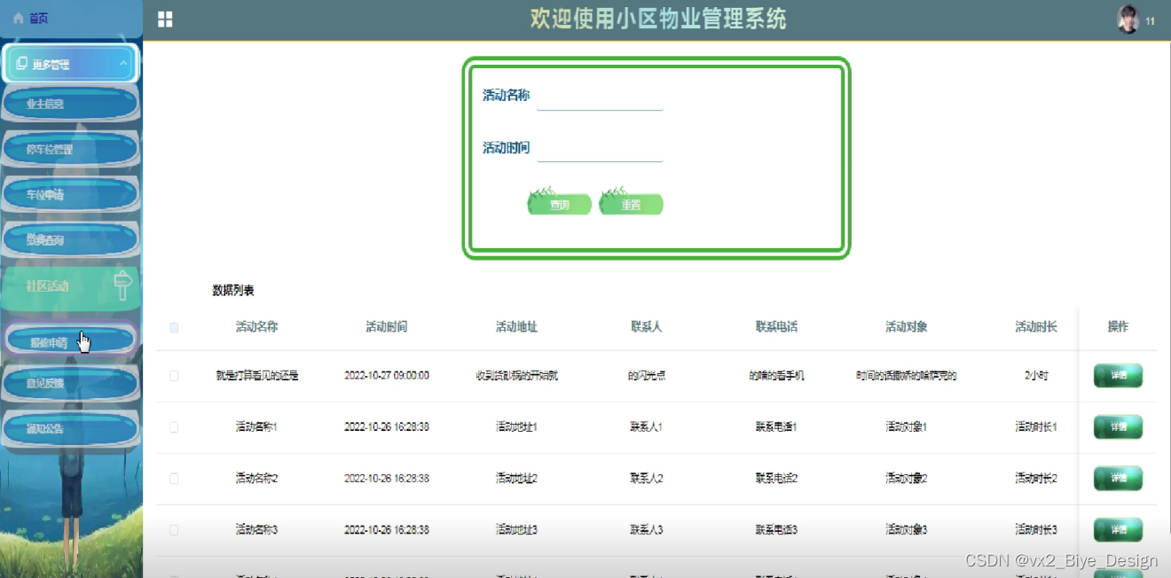The image size is (1171, 578).
Task: Go to 车位申请 menu item
Action: [71, 194]
